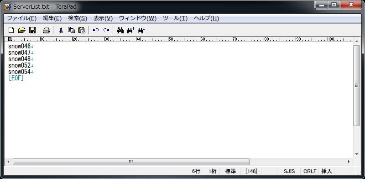Place cursor on line snow048
Image resolution: width=365 pixels, height=179 pixels.
coord(19,59)
